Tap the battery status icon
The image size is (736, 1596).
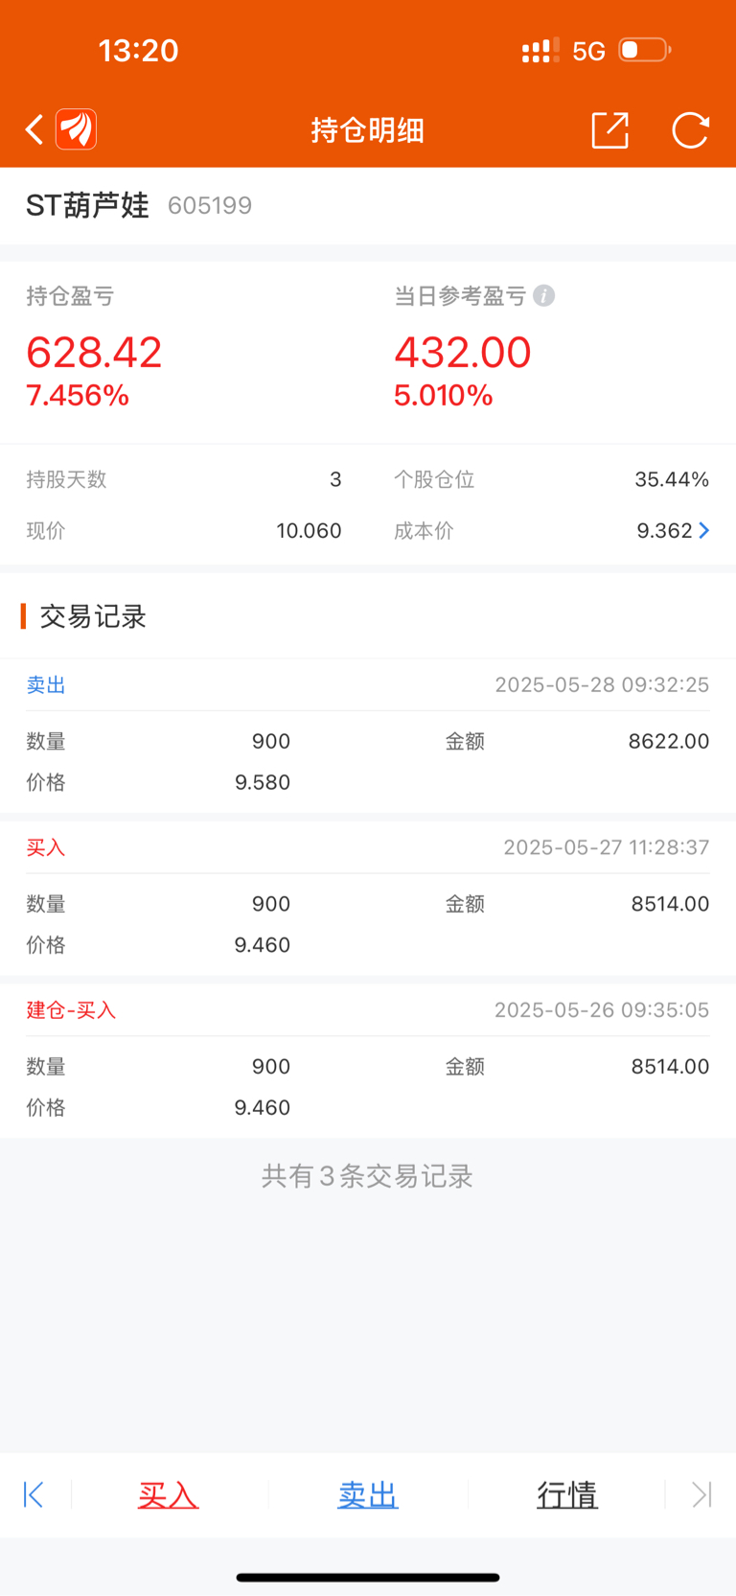click(645, 50)
